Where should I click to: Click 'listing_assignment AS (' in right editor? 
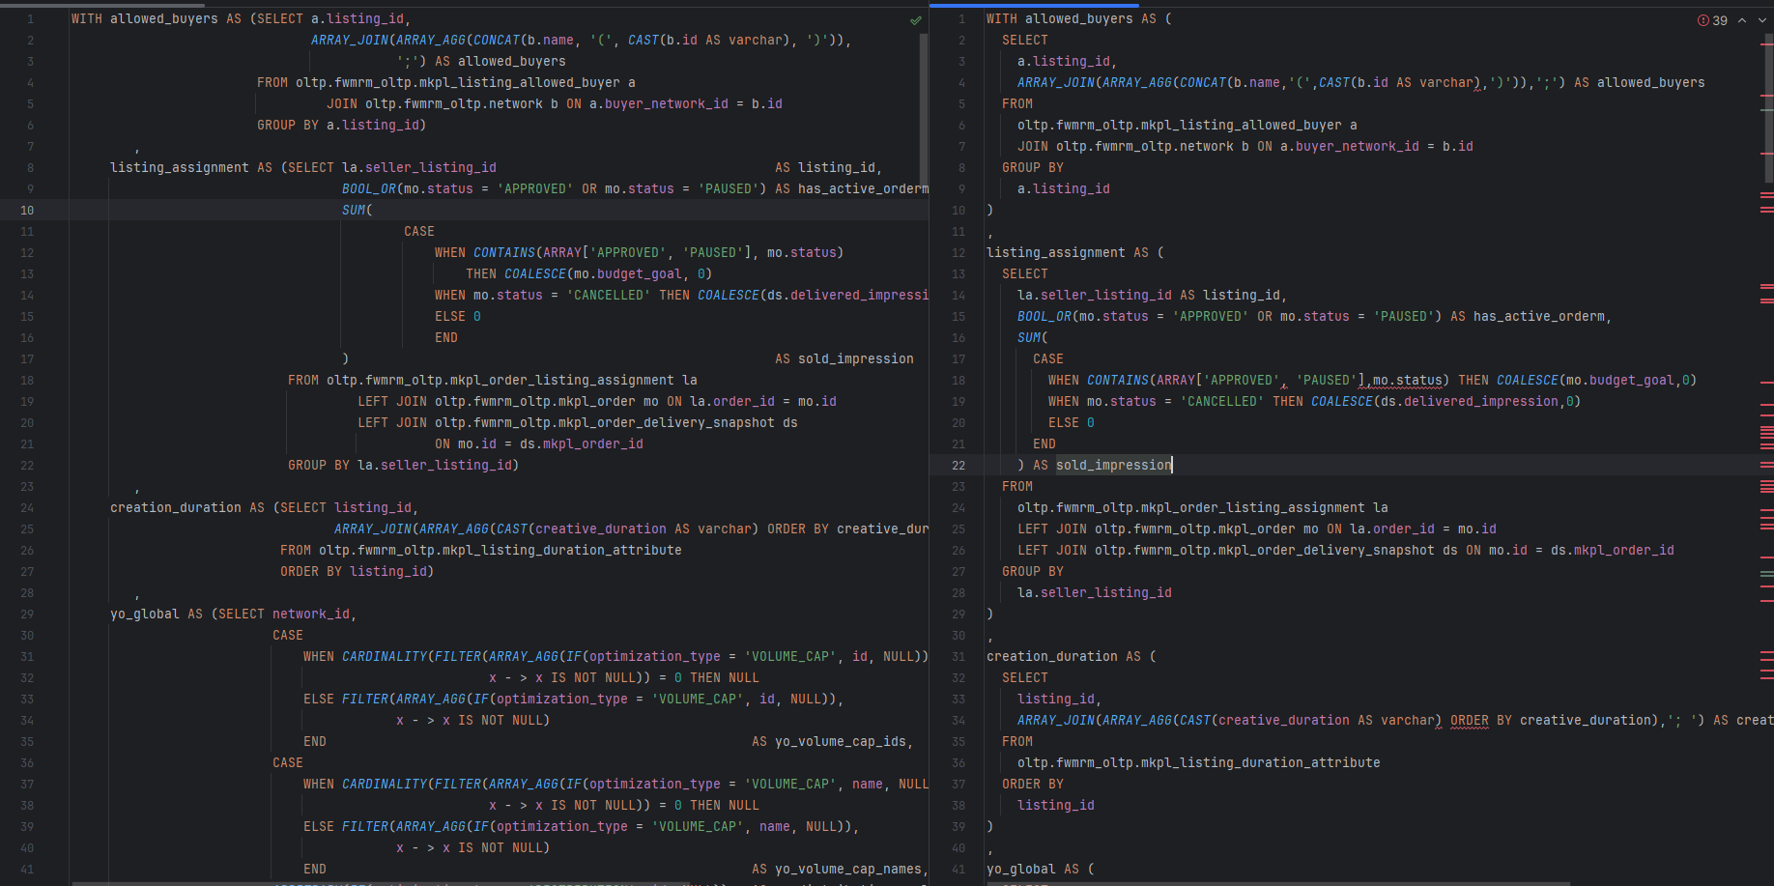(x=1075, y=252)
